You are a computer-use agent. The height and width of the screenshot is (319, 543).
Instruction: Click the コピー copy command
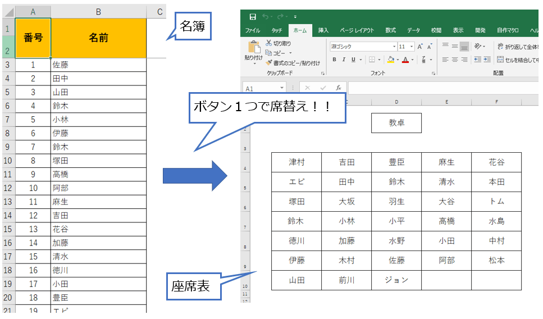(275, 53)
